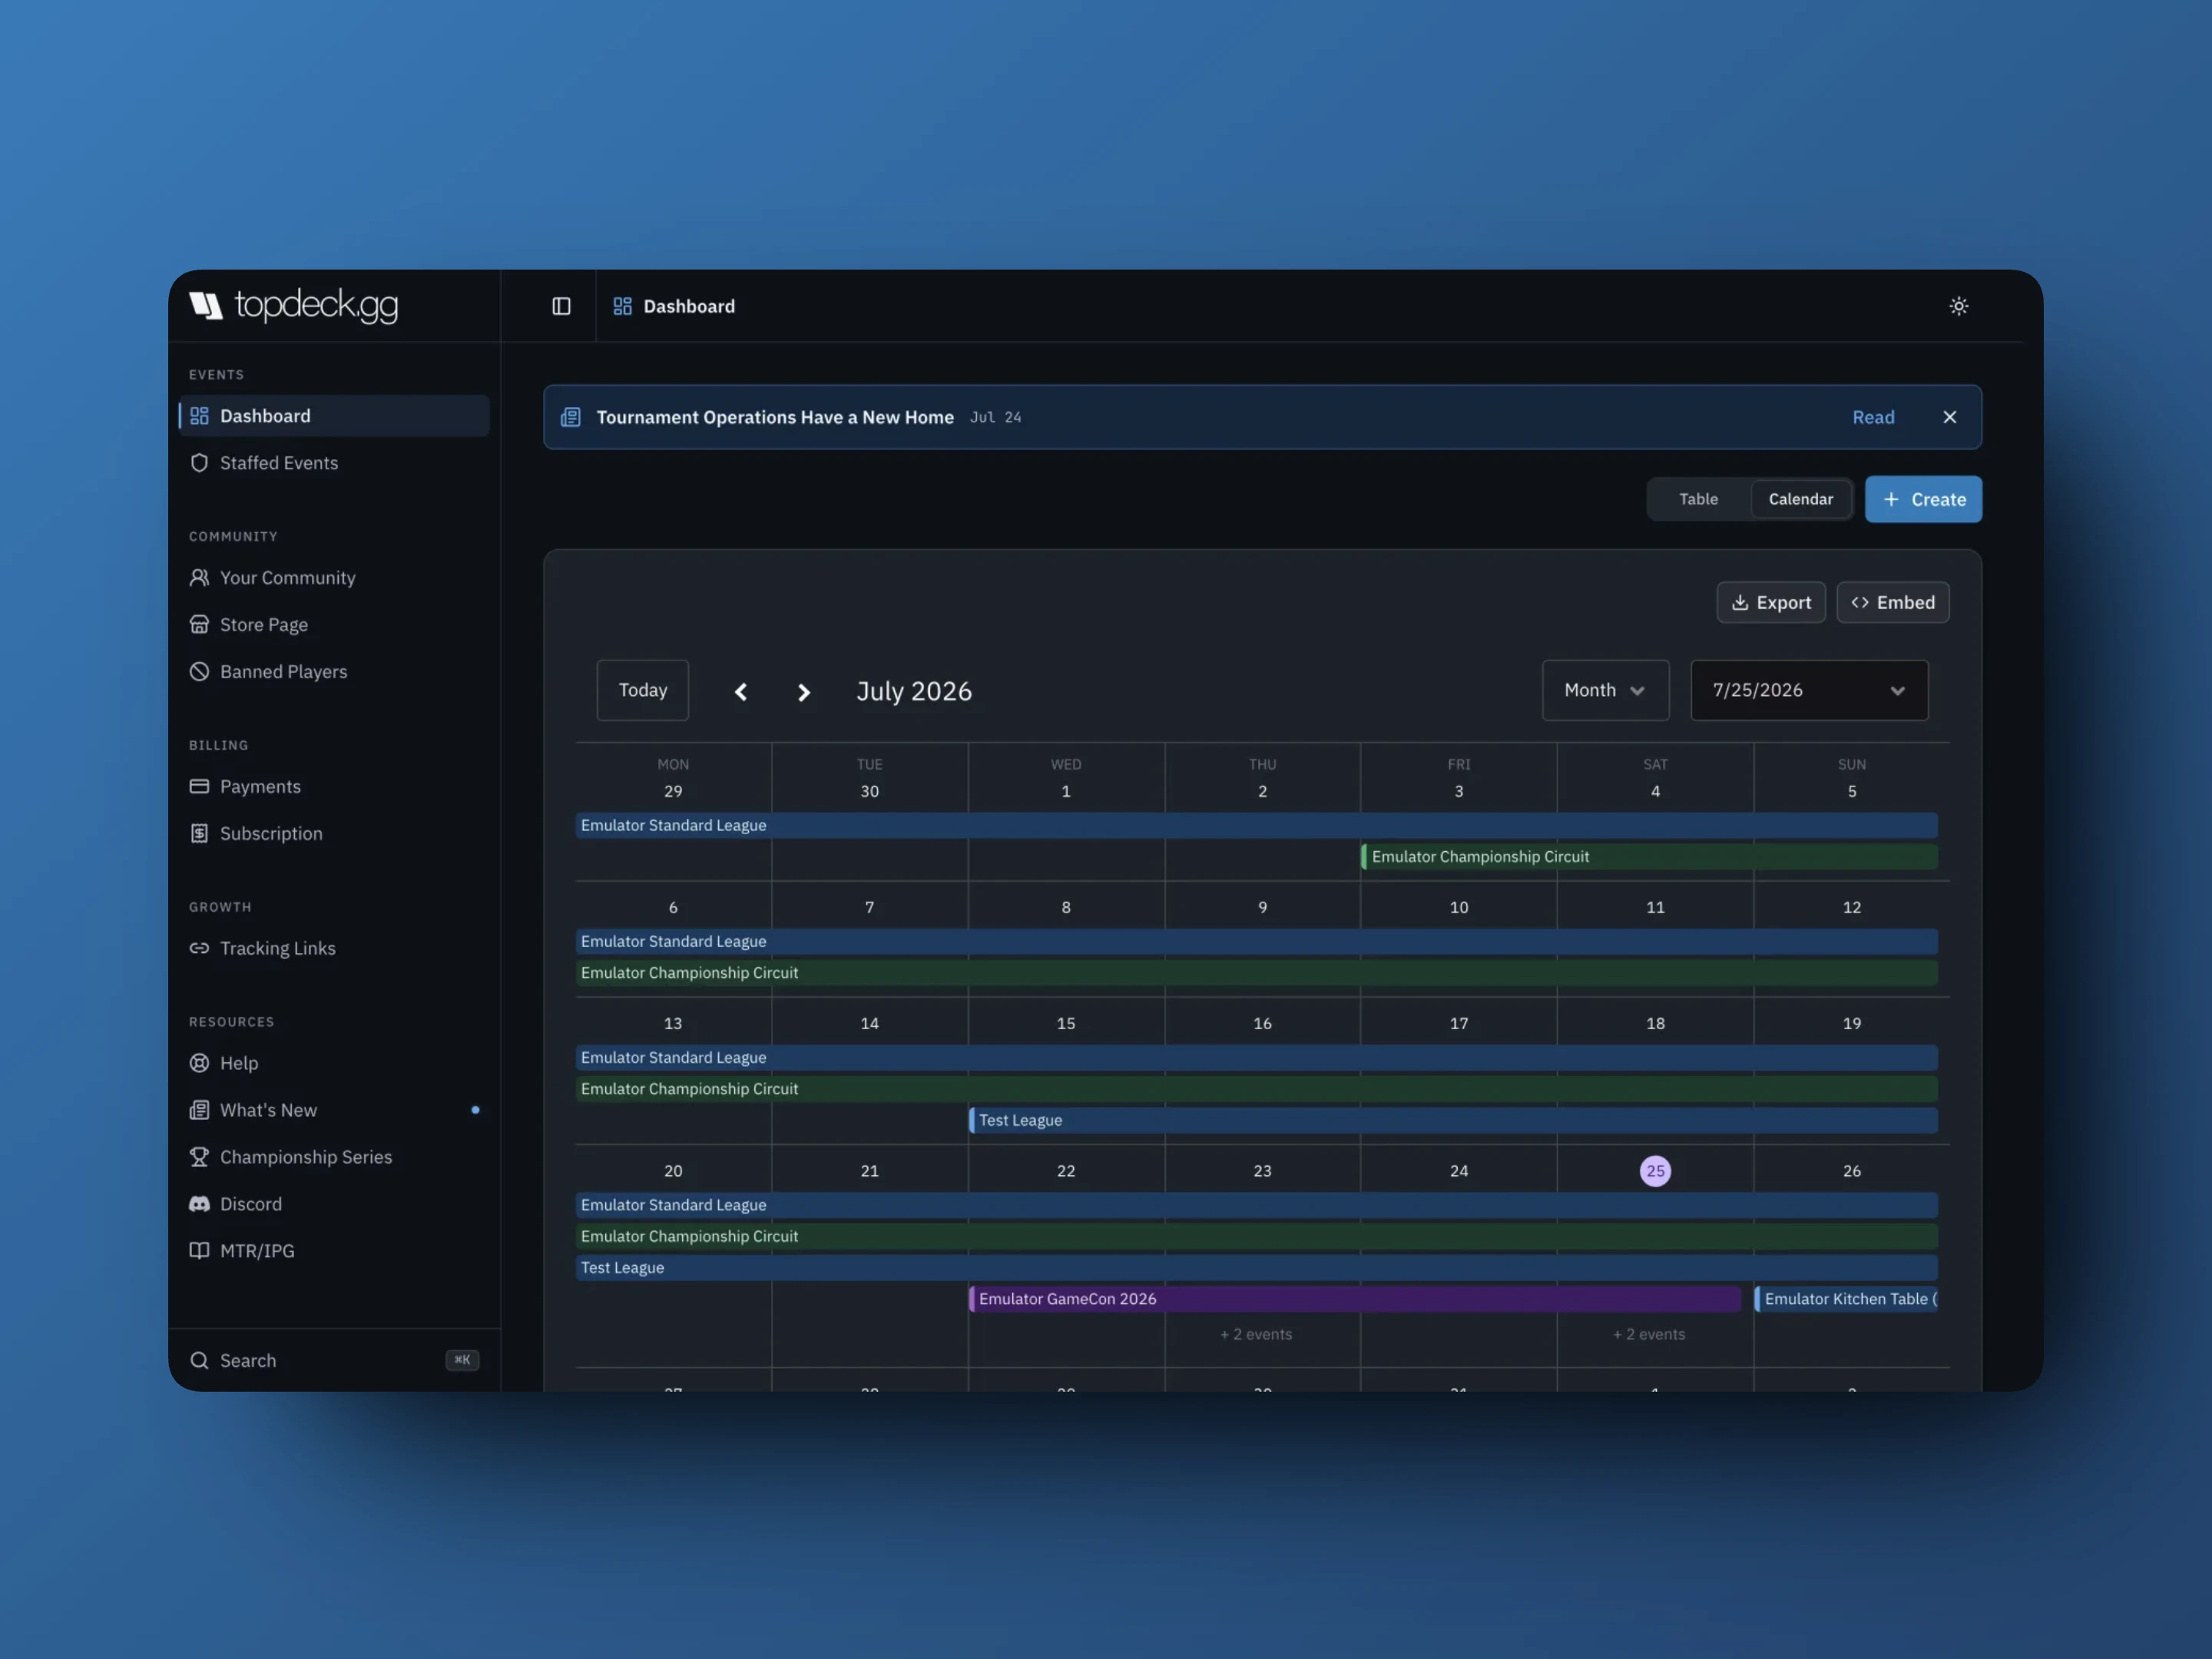Switch to Calendar view
Image resolution: width=2212 pixels, height=1659 pixels.
1800,499
